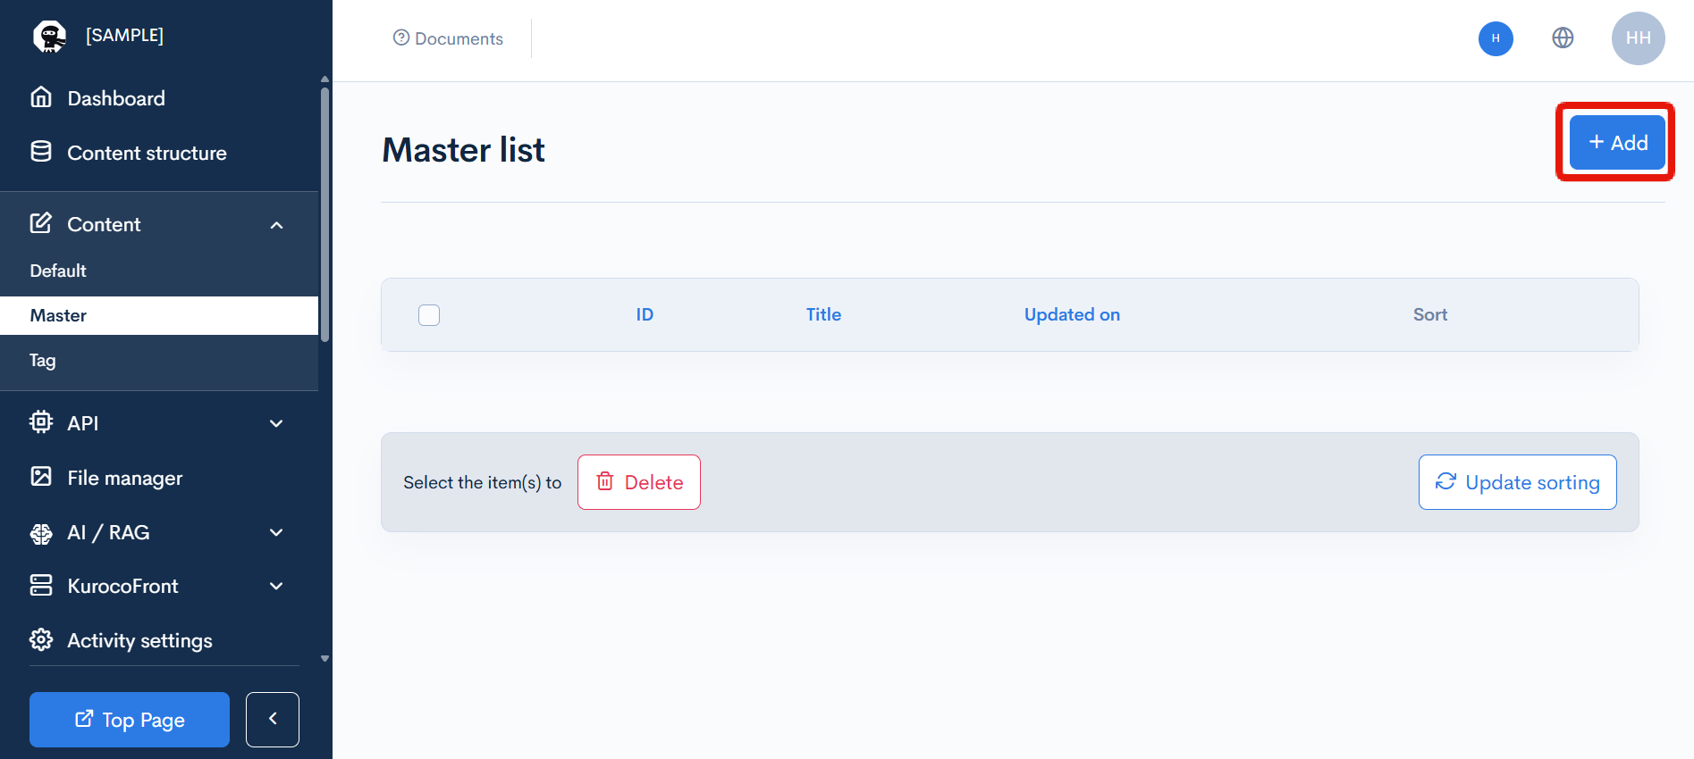Expand the API menu chevron
The image size is (1694, 759).
click(276, 423)
